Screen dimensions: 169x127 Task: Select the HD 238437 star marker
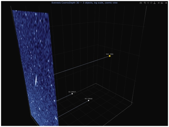pyautogui.click(x=72, y=94)
